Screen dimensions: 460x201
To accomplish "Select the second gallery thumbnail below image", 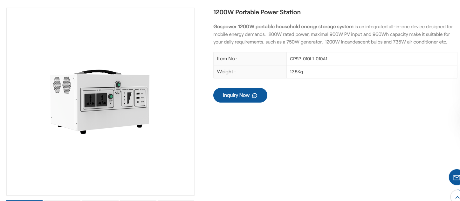I will click(62, 200).
